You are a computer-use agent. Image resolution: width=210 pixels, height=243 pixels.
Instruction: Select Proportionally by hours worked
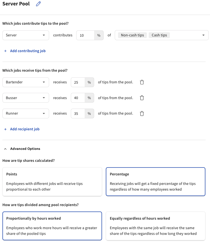click(52, 226)
